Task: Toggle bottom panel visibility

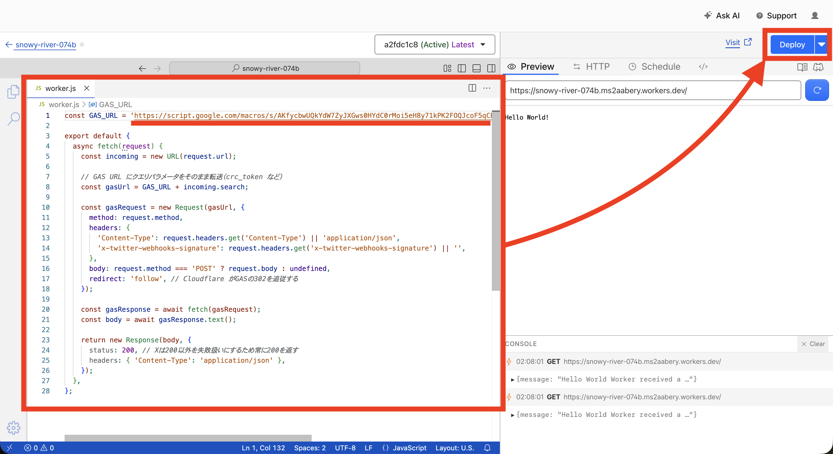Action: 476,68
